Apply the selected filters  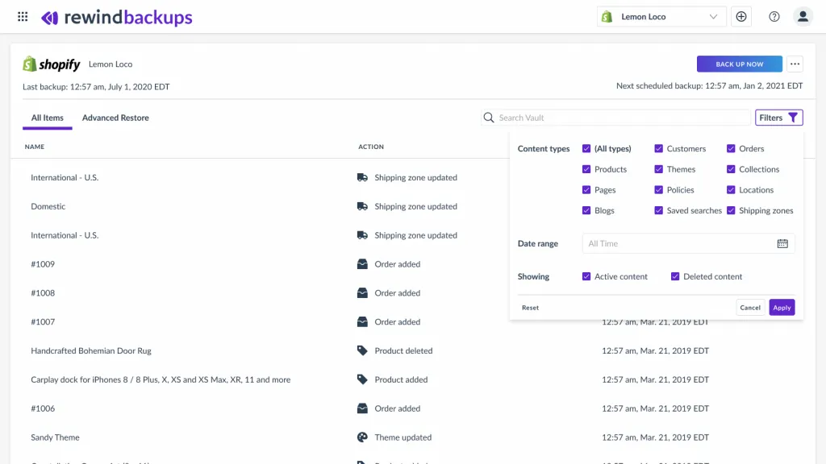pyautogui.click(x=781, y=307)
